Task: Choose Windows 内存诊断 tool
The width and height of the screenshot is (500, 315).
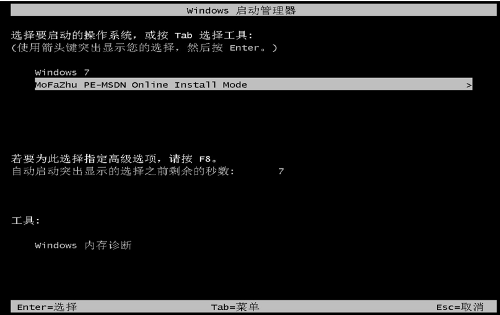Action: (83, 245)
